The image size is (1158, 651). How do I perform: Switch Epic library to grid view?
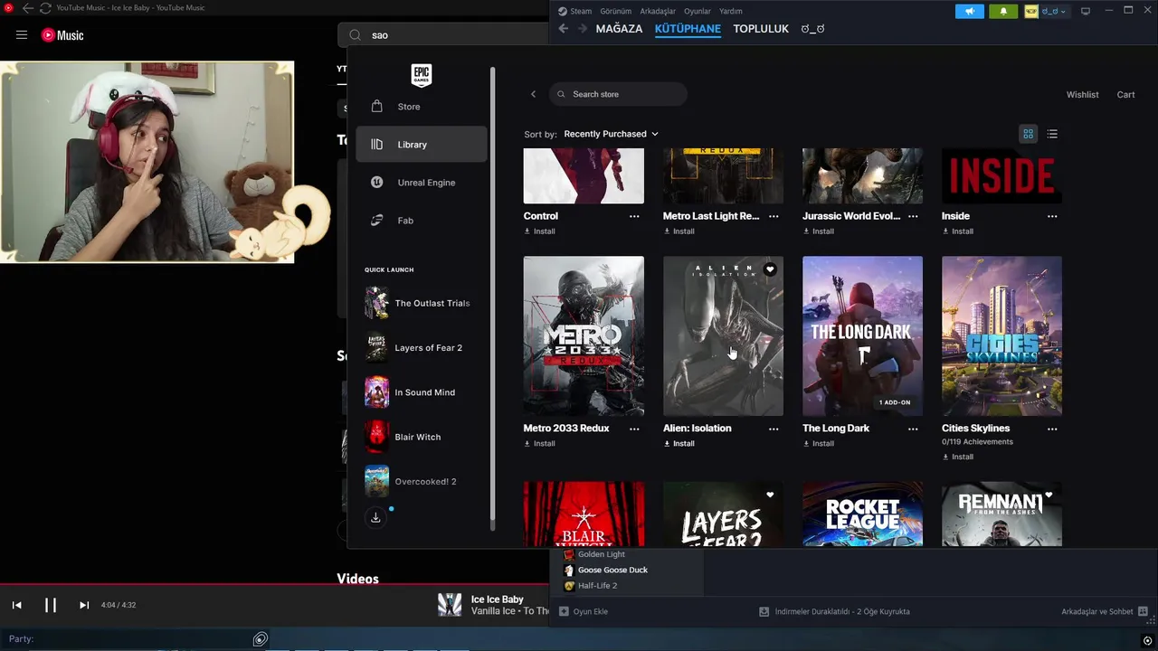click(1028, 134)
